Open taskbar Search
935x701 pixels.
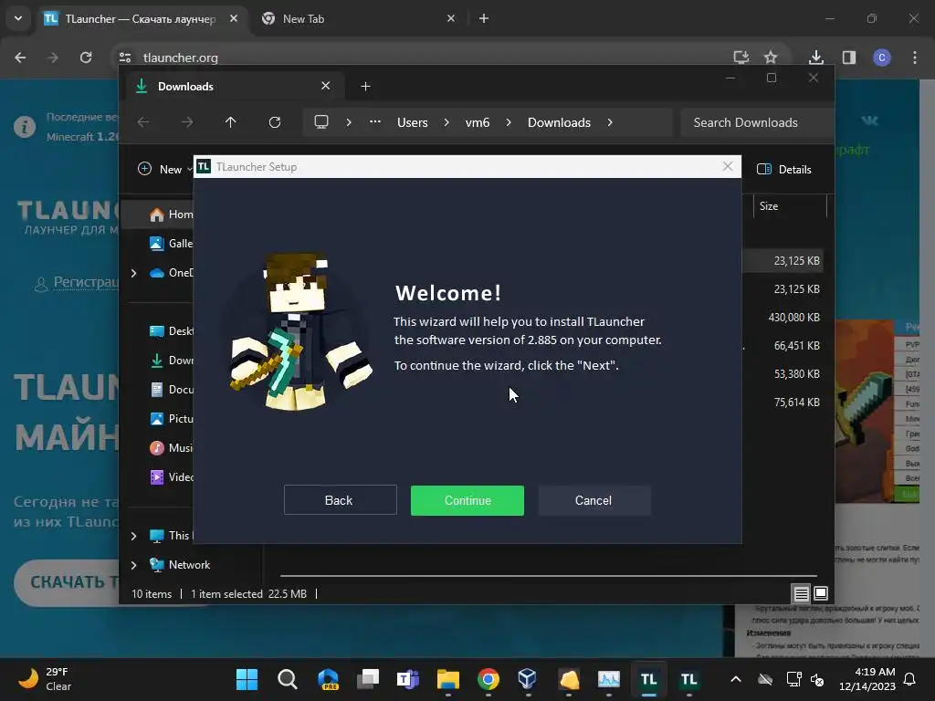point(288,679)
